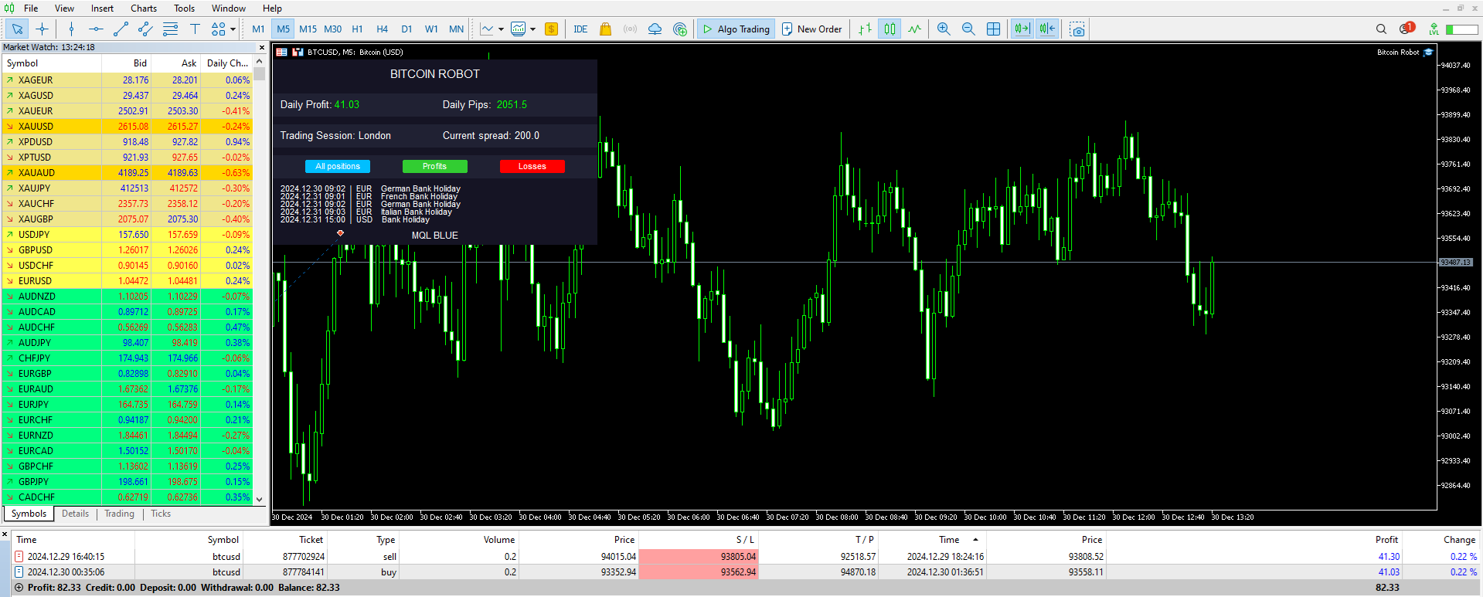Select the horizontal line drawing tool
Screen dimensions: 1483x597
pyautogui.click(x=96, y=29)
